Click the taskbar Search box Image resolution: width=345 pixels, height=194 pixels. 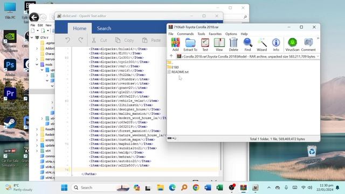[x=101, y=188]
